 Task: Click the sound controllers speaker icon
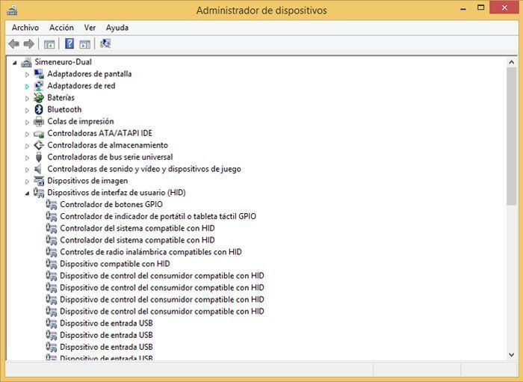[x=38, y=169]
